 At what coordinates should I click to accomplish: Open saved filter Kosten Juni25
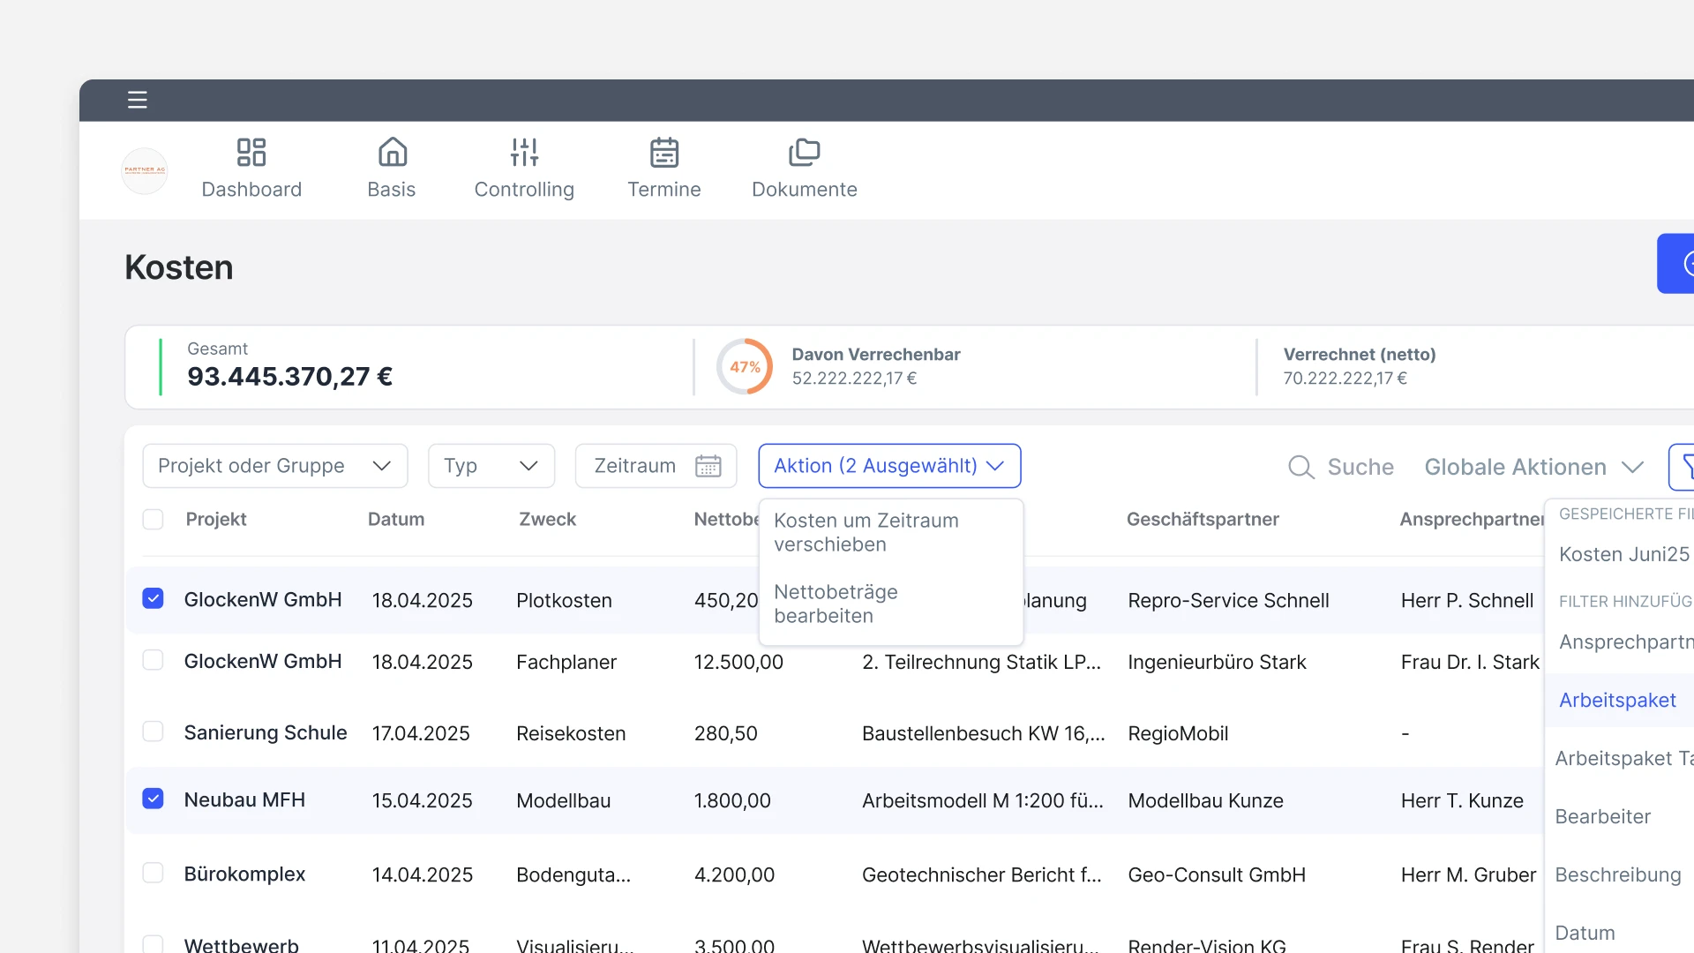[x=1623, y=554]
